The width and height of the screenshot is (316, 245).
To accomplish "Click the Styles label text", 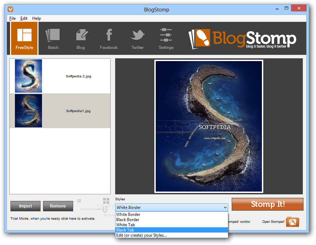I will click(x=120, y=199).
